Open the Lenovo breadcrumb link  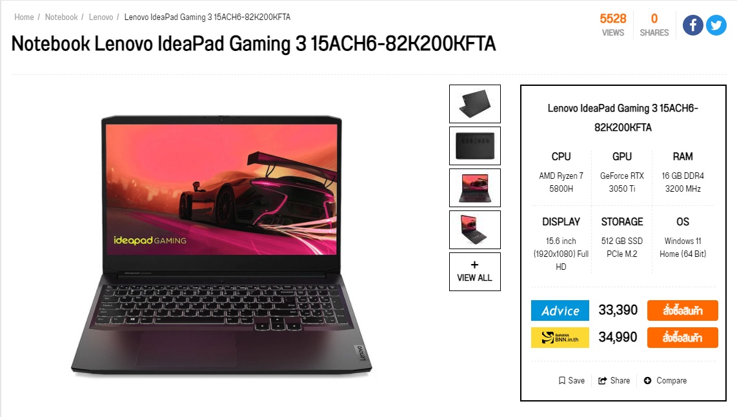point(101,17)
